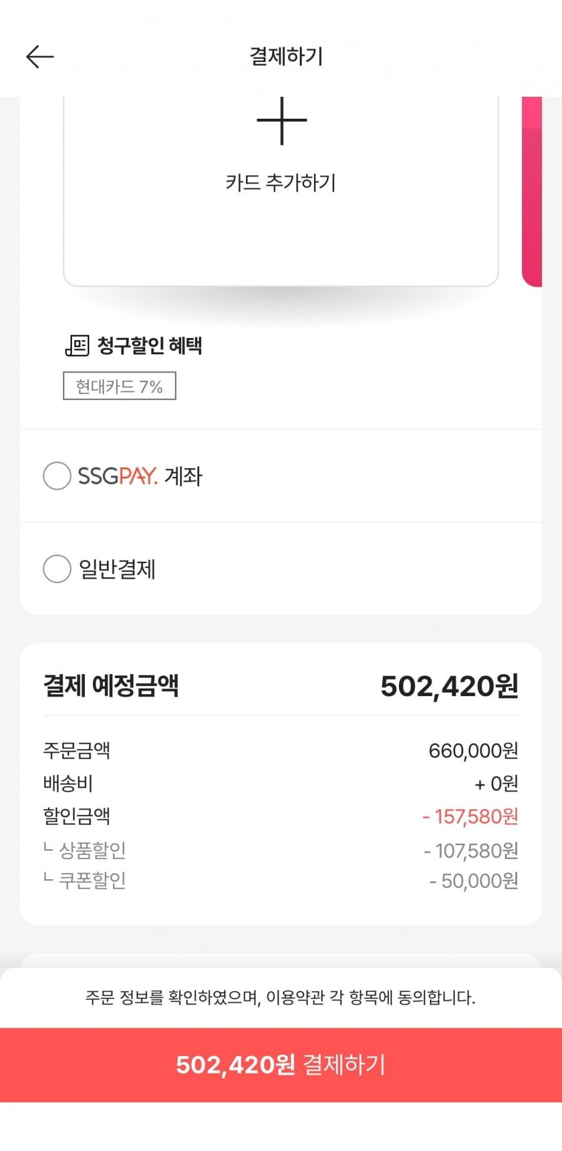Screen dimensions: 562x1151
Task: Tap the 결제하기 page title
Action: coord(286,57)
